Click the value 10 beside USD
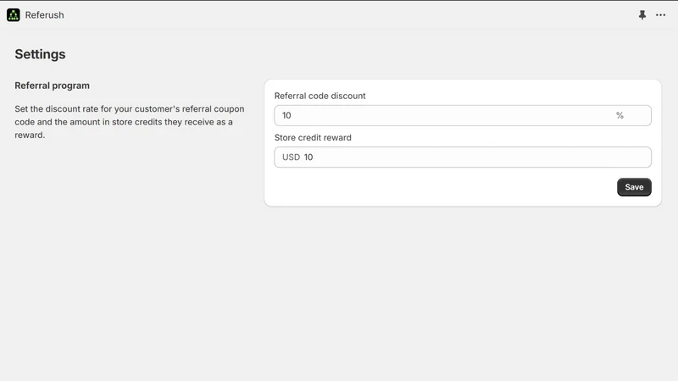This screenshot has height=381, width=678. 308,157
